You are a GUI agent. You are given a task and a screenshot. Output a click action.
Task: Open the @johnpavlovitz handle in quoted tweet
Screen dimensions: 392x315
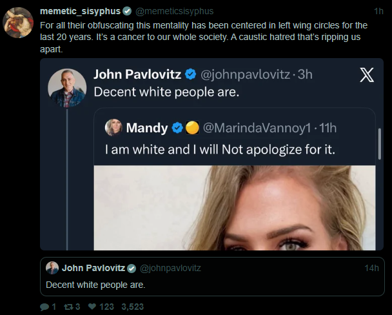click(170, 268)
